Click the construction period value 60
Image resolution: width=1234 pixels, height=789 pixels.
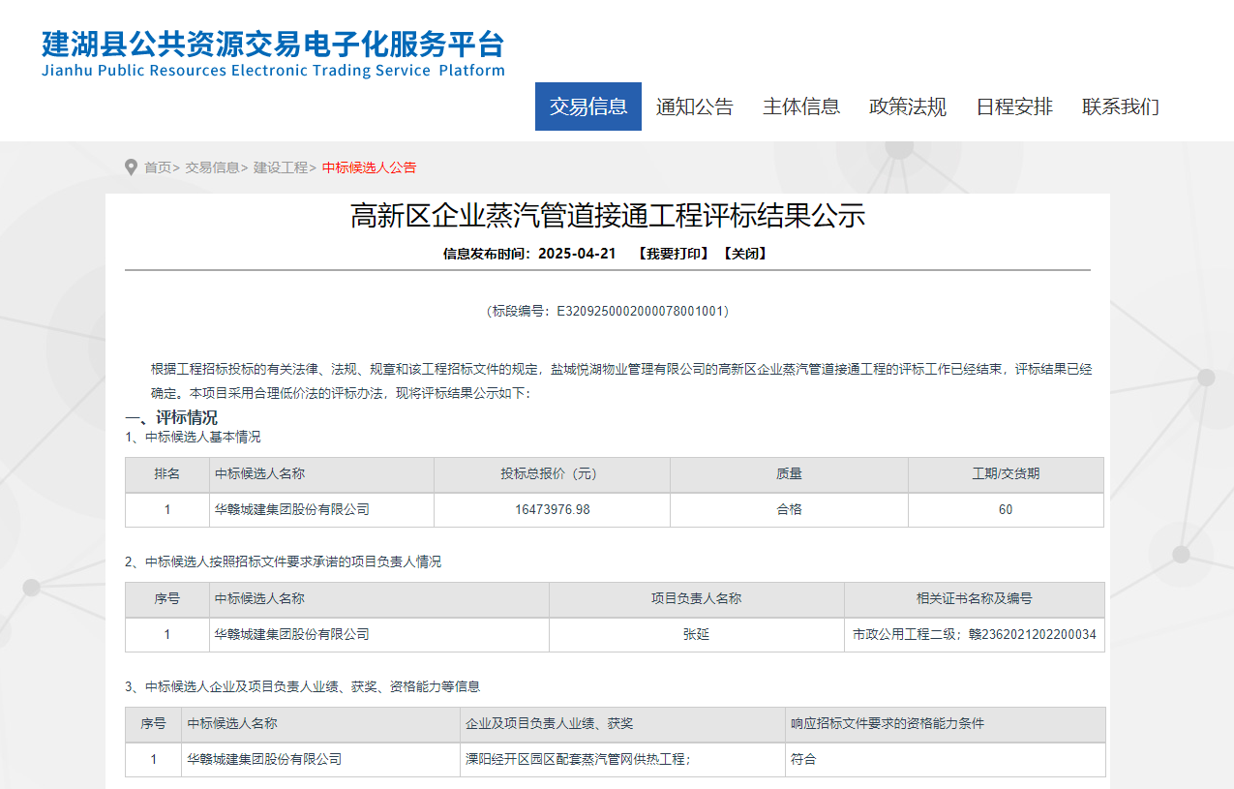pos(1006,509)
